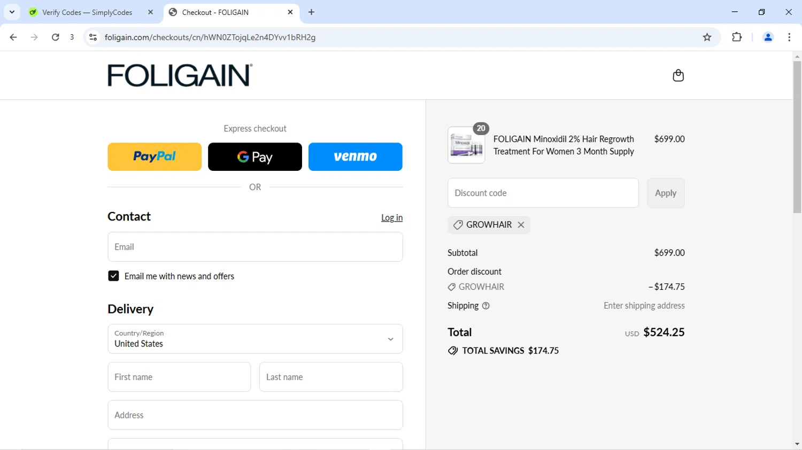802x450 pixels.
Task: Open a new browser tab
Action: pyautogui.click(x=311, y=12)
